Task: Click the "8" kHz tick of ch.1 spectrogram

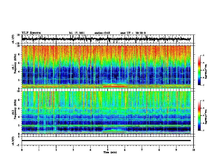Action: tap(19, 54)
